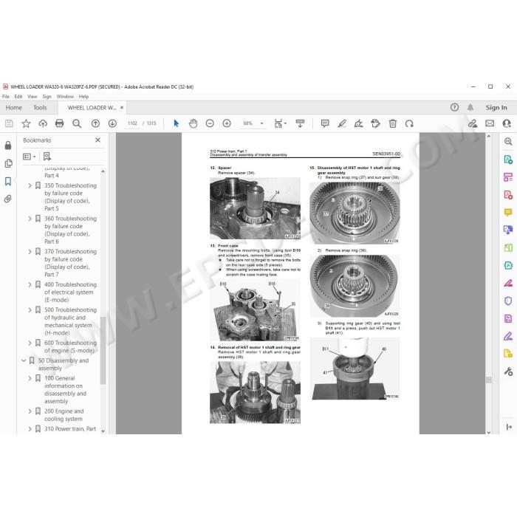Open 200 Engine and cooling system bookmark

(64, 415)
